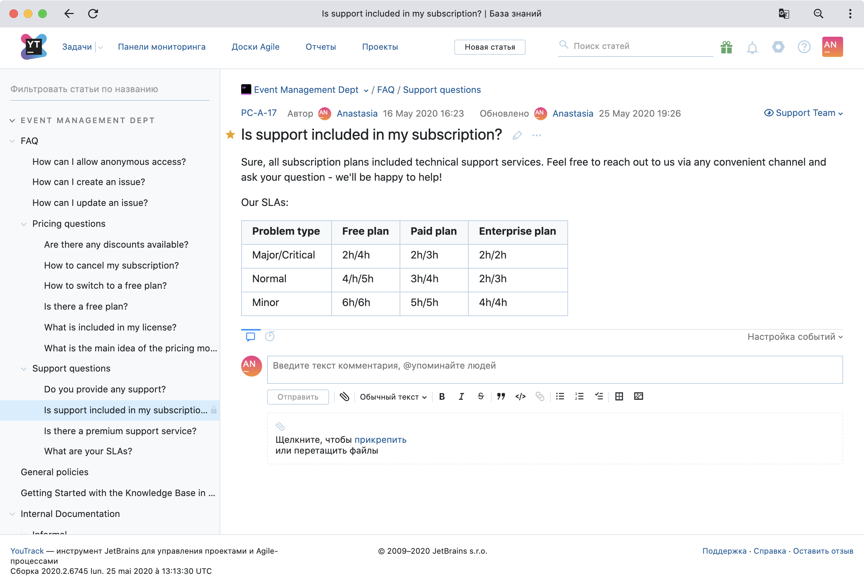Viewport: 864px width, 576px height.
Task: Toggle bold formatting in comment editor
Action: point(442,397)
